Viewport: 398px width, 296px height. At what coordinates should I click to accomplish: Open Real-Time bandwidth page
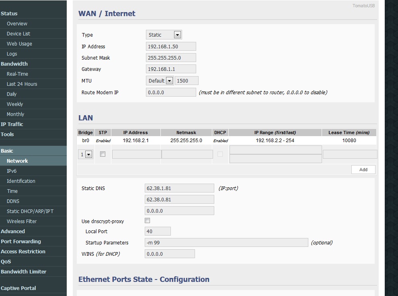tap(17, 74)
